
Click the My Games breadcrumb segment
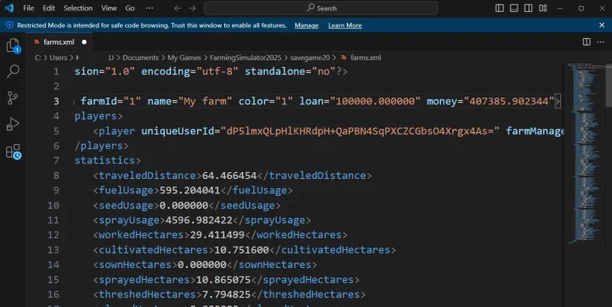[184, 58]
